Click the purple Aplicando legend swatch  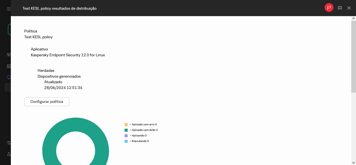point(126,136)
